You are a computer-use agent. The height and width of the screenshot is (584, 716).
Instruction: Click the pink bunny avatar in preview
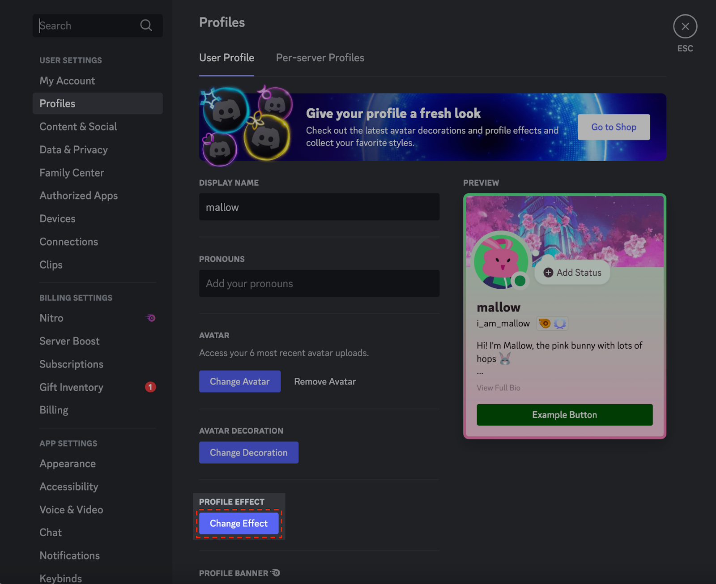500,260
